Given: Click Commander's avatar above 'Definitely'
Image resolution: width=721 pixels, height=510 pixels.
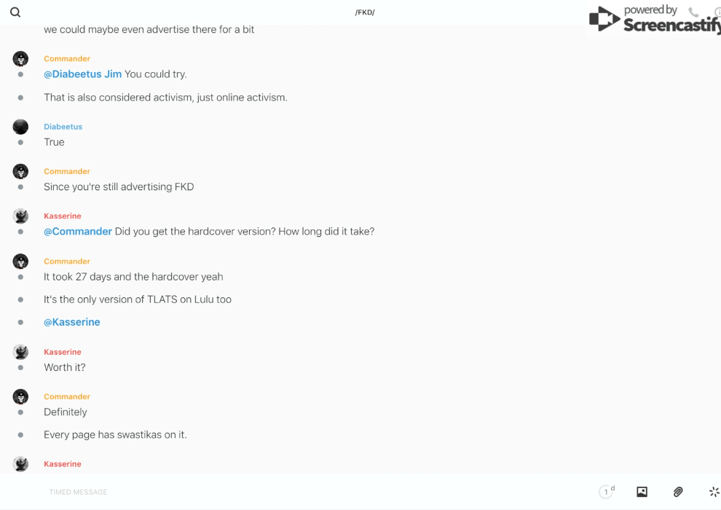Looking at the screenshot, I should 20,397.
